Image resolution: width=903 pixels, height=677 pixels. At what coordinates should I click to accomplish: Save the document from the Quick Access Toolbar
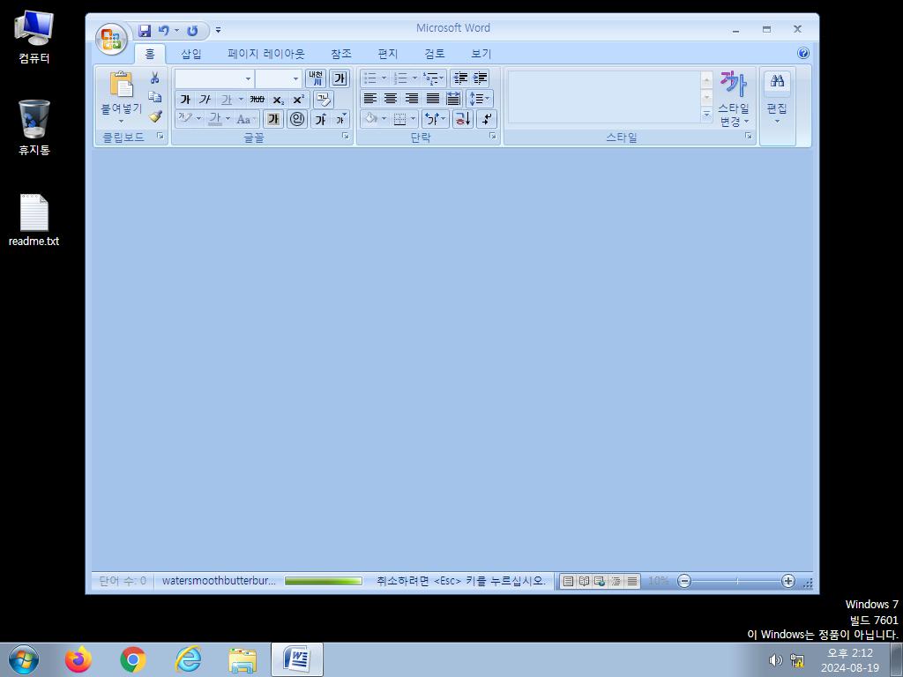[145, 31]
